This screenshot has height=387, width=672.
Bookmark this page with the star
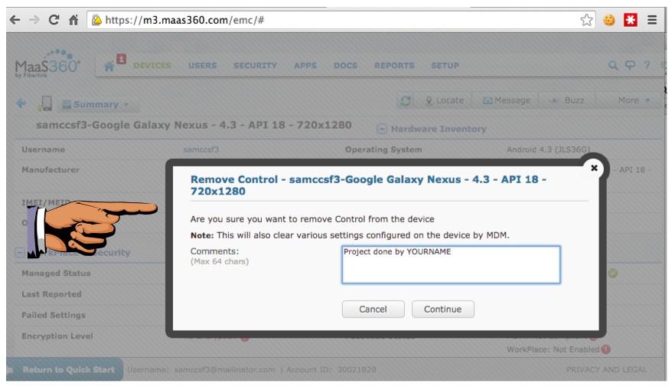pos(587,20)
